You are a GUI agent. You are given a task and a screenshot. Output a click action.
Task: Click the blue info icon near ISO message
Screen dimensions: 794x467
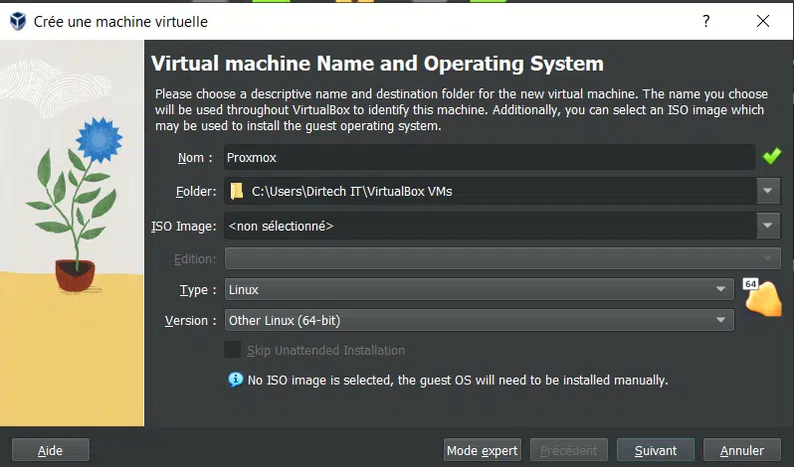click(235, 380)
